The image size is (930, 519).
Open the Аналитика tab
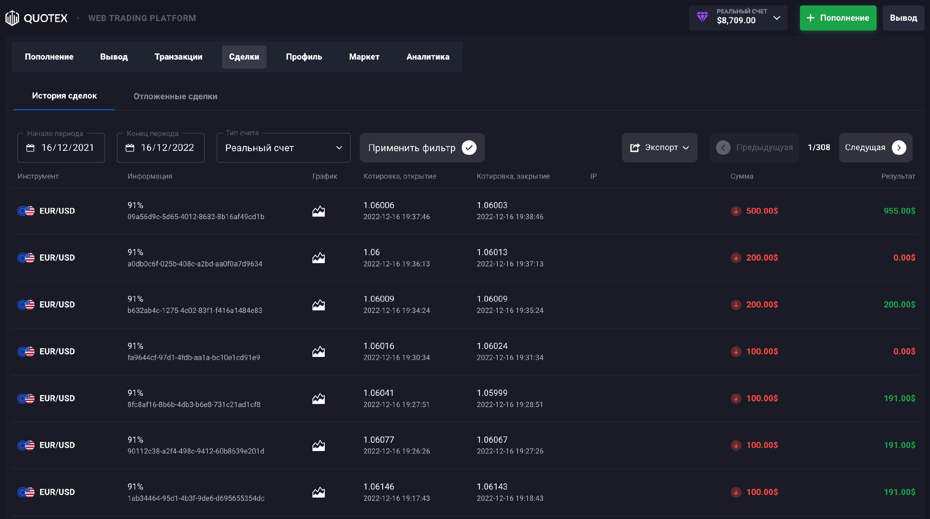click(x=428, y=57)
